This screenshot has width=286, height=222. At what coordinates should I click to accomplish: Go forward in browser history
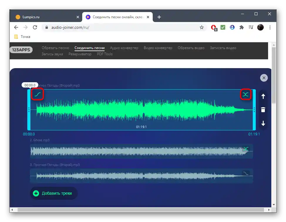click(x=25, y=27)
